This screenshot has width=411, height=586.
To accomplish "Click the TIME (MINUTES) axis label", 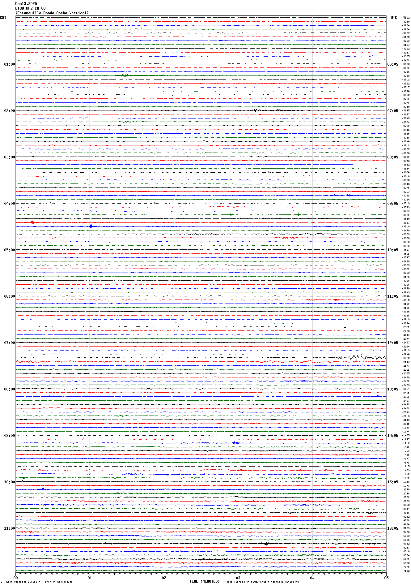I will pyautogui.click(x=204, y=581).
